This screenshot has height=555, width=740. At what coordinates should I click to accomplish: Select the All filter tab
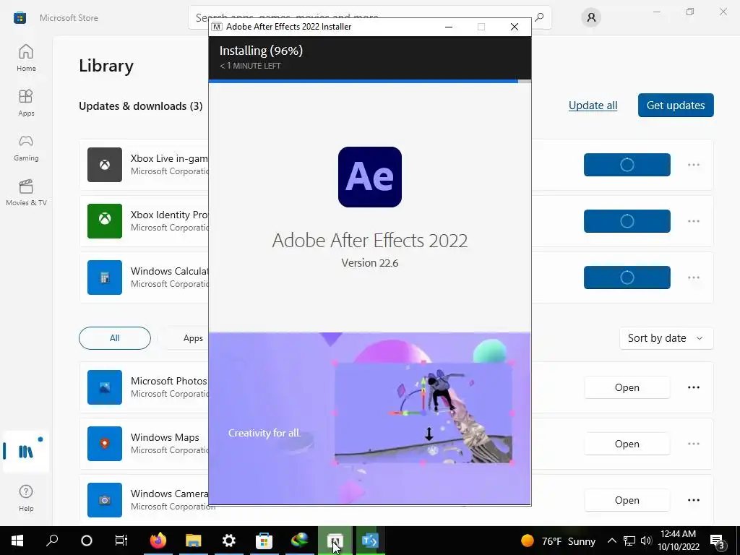point(115,338)
